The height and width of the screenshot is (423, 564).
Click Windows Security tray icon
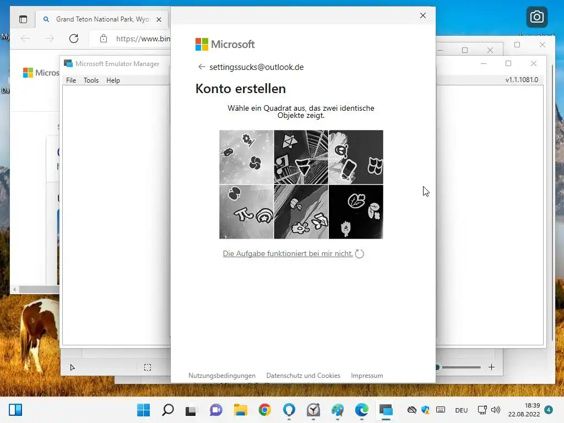click(x=426, y=410)
